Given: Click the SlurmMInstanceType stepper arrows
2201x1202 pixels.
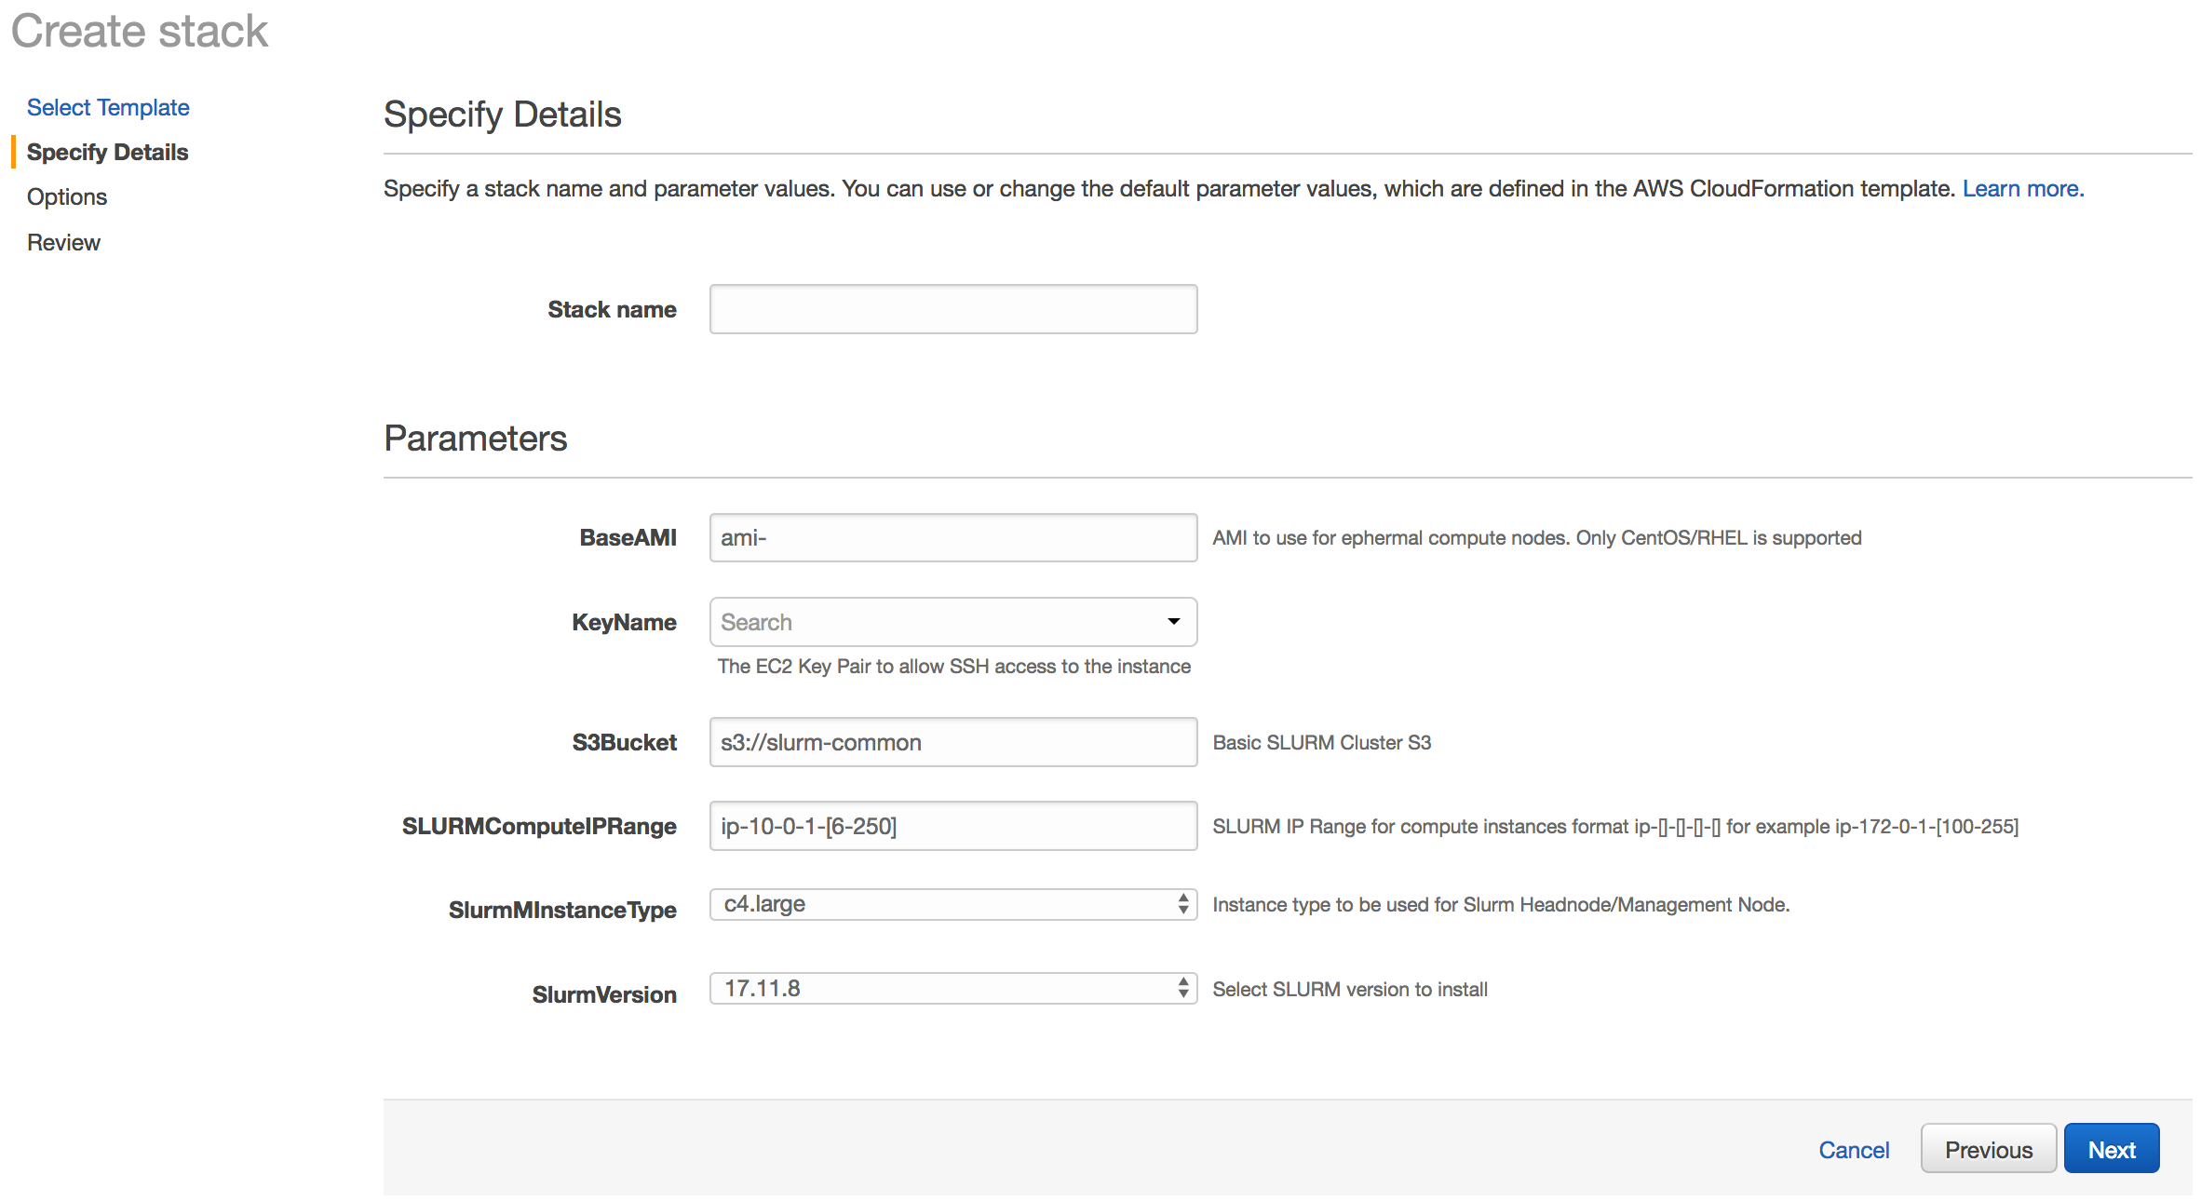Looking at the screenshot, I should pyautogui.click(x=1182, y=904).
